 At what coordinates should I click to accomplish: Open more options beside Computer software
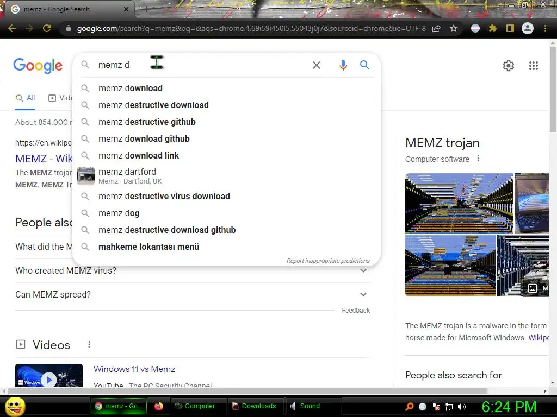coord(478,158)
